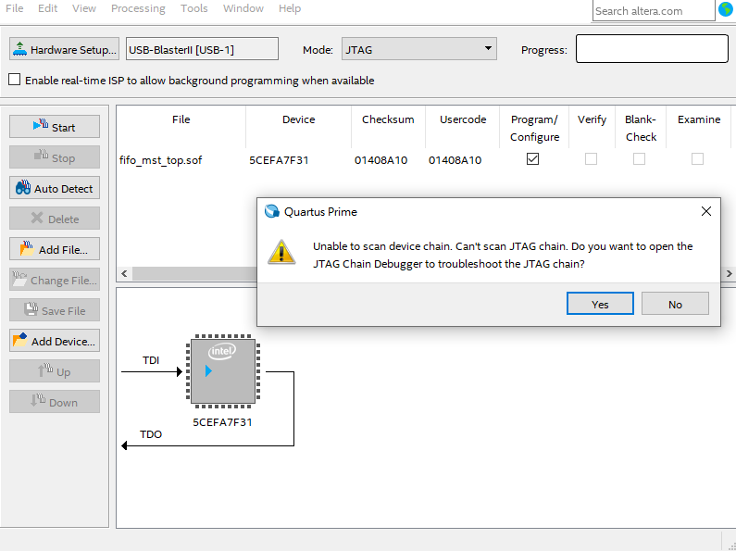
Task: Toggle Verify checkbox for fifo_mst_top.sof
Action: pos(591,159)
